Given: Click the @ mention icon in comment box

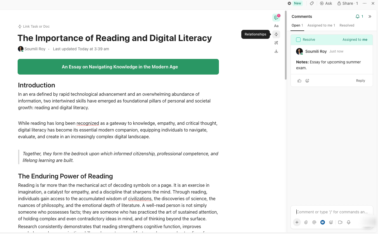Looking at the screenshot, I should click(314, 222).
